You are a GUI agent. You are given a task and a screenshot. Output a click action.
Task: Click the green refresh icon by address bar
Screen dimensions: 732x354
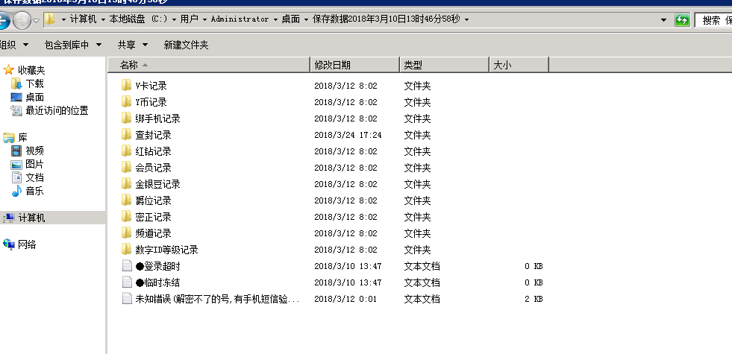coord(682,20)
